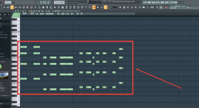Screen dimensions: 199x108
Task: Open dropdown right of link button
Action: 114,7
